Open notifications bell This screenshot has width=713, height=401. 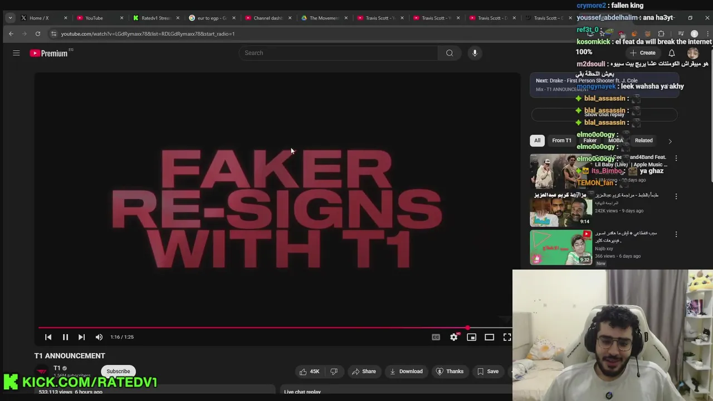tap(672, 53)
